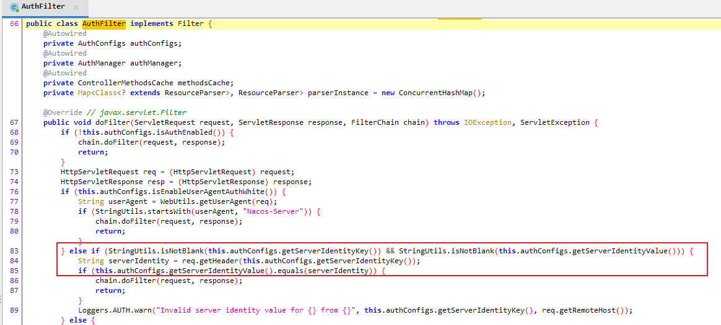Open the Filter interface after implements
Screen dimensions: 721x325
coord(190,23)
